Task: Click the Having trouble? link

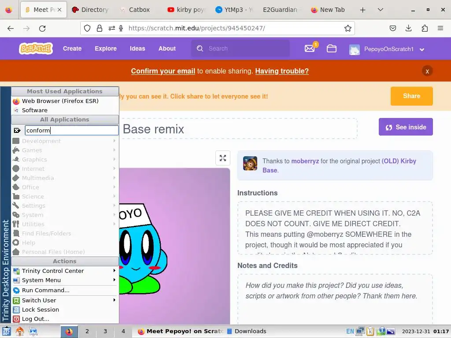Action: pyautogui.click(x=282, y=71)
